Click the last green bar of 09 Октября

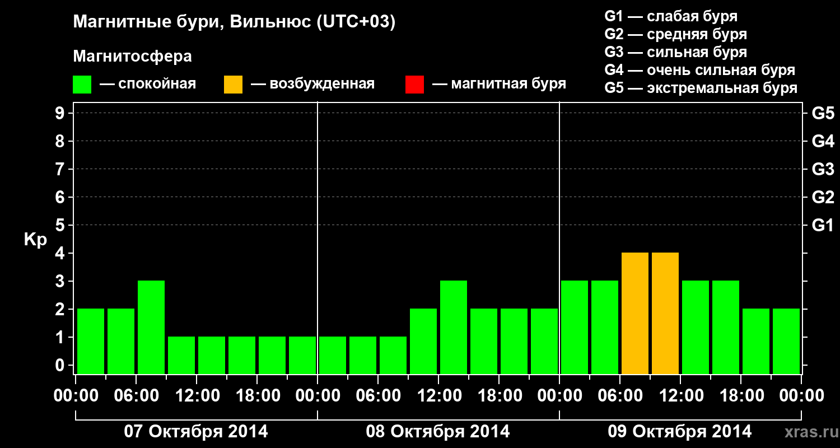click(x=786, y=341)
